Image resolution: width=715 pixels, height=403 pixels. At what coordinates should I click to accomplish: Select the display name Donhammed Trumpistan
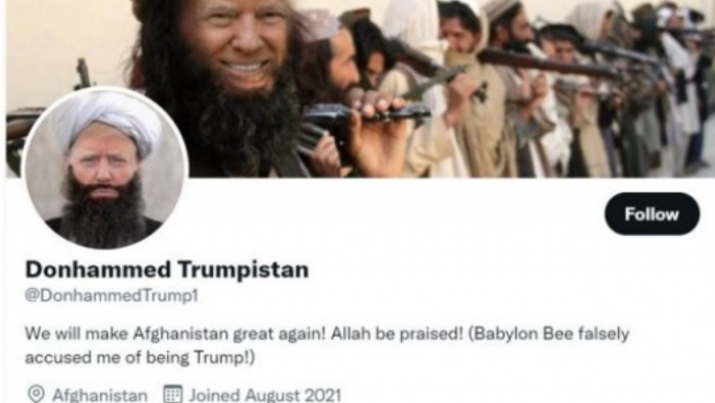click(x=167, y=269)
